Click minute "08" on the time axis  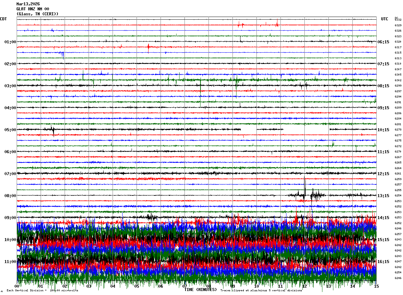pyautogui.click(x=208, y=286)
